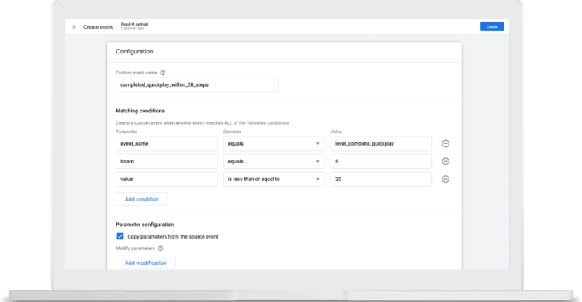Image resolution: width=582 pixels, height=302 pixels.
Task: Uncheck Copy parameters from the source event
Action: point(120,236)
